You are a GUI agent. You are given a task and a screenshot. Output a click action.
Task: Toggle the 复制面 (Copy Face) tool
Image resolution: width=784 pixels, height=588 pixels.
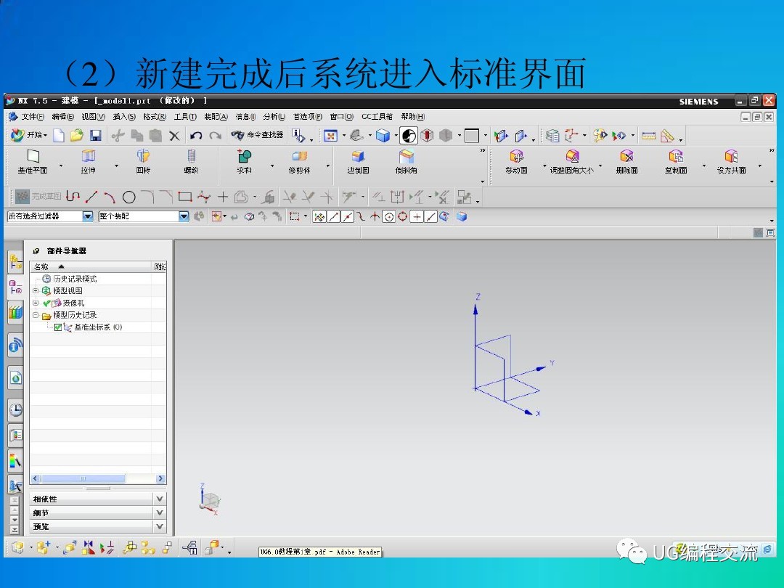click(677, 160)
